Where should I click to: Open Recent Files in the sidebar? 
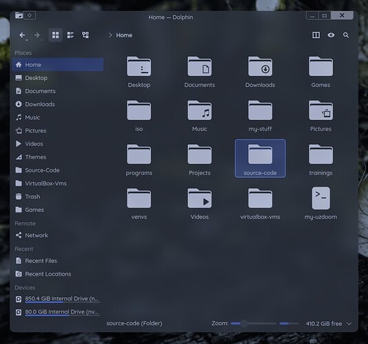pyautogui.click(x=58, y=261)
